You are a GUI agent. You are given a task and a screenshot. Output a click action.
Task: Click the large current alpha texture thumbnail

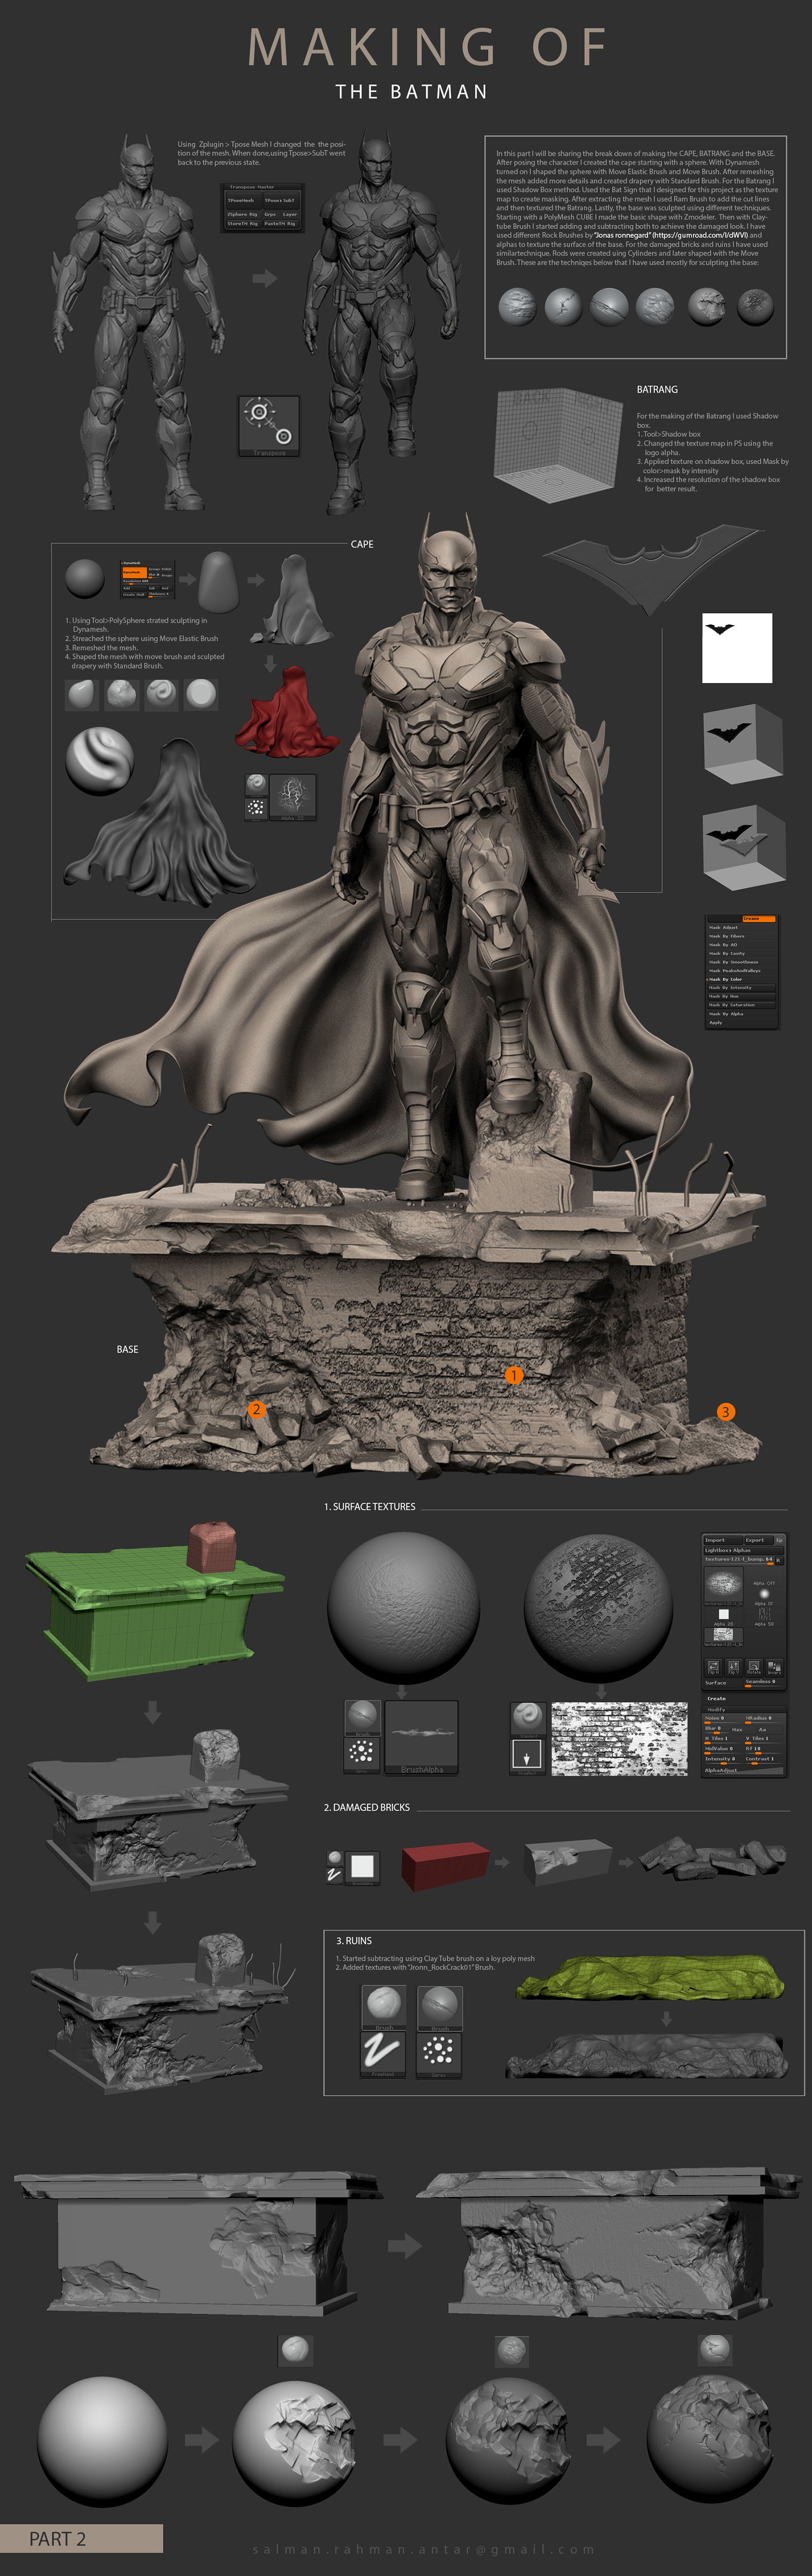pyautogui.click(x=724, y=1586)
